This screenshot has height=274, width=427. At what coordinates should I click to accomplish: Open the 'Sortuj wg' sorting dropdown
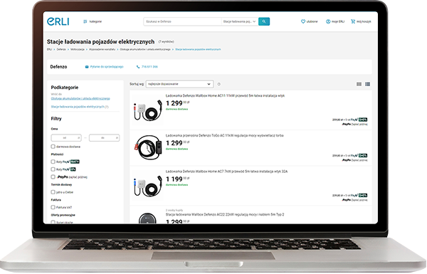[180, 84]
